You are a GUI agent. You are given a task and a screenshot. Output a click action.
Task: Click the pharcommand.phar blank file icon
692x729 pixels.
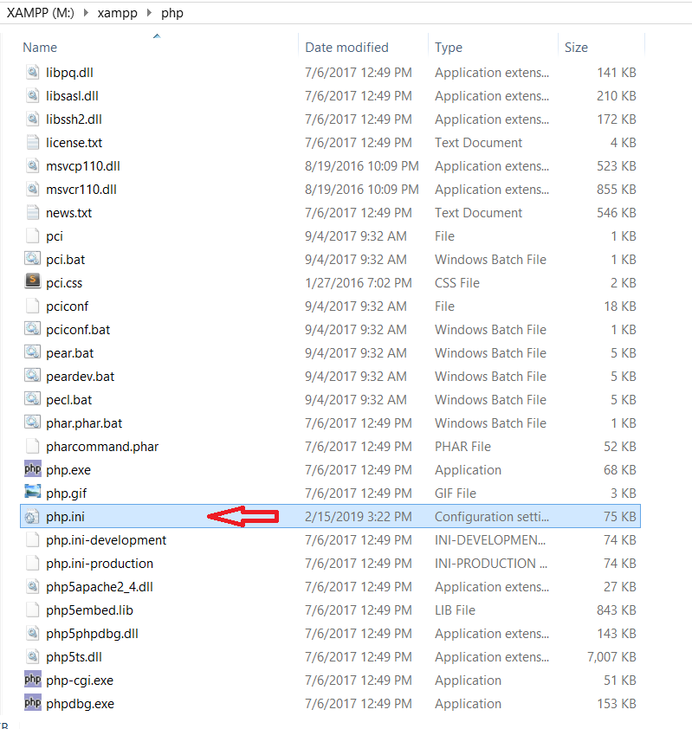point(33,447)
